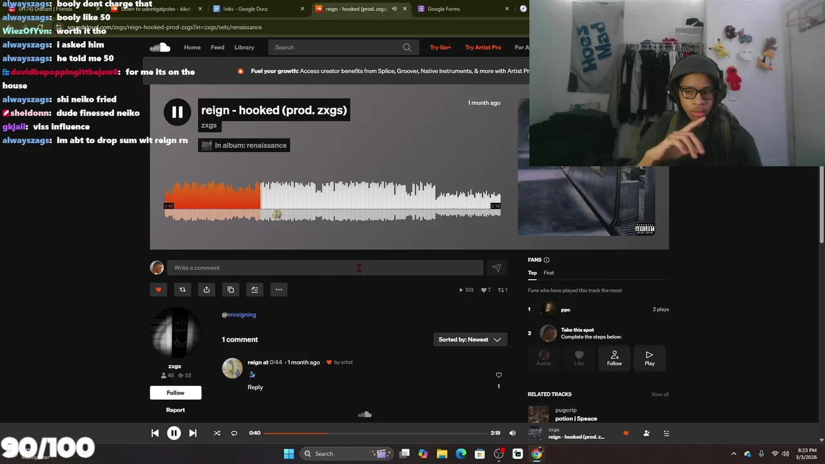This screenshot has height=464, width=825.
Task: Seek on the bottom player progress bar
Action: (376, 433)
